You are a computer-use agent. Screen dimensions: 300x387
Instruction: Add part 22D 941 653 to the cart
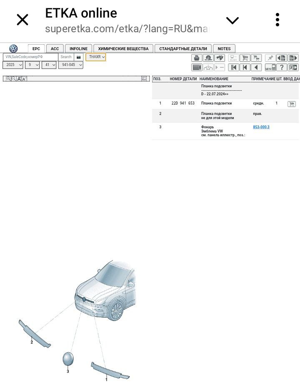[x=291, y=104]
